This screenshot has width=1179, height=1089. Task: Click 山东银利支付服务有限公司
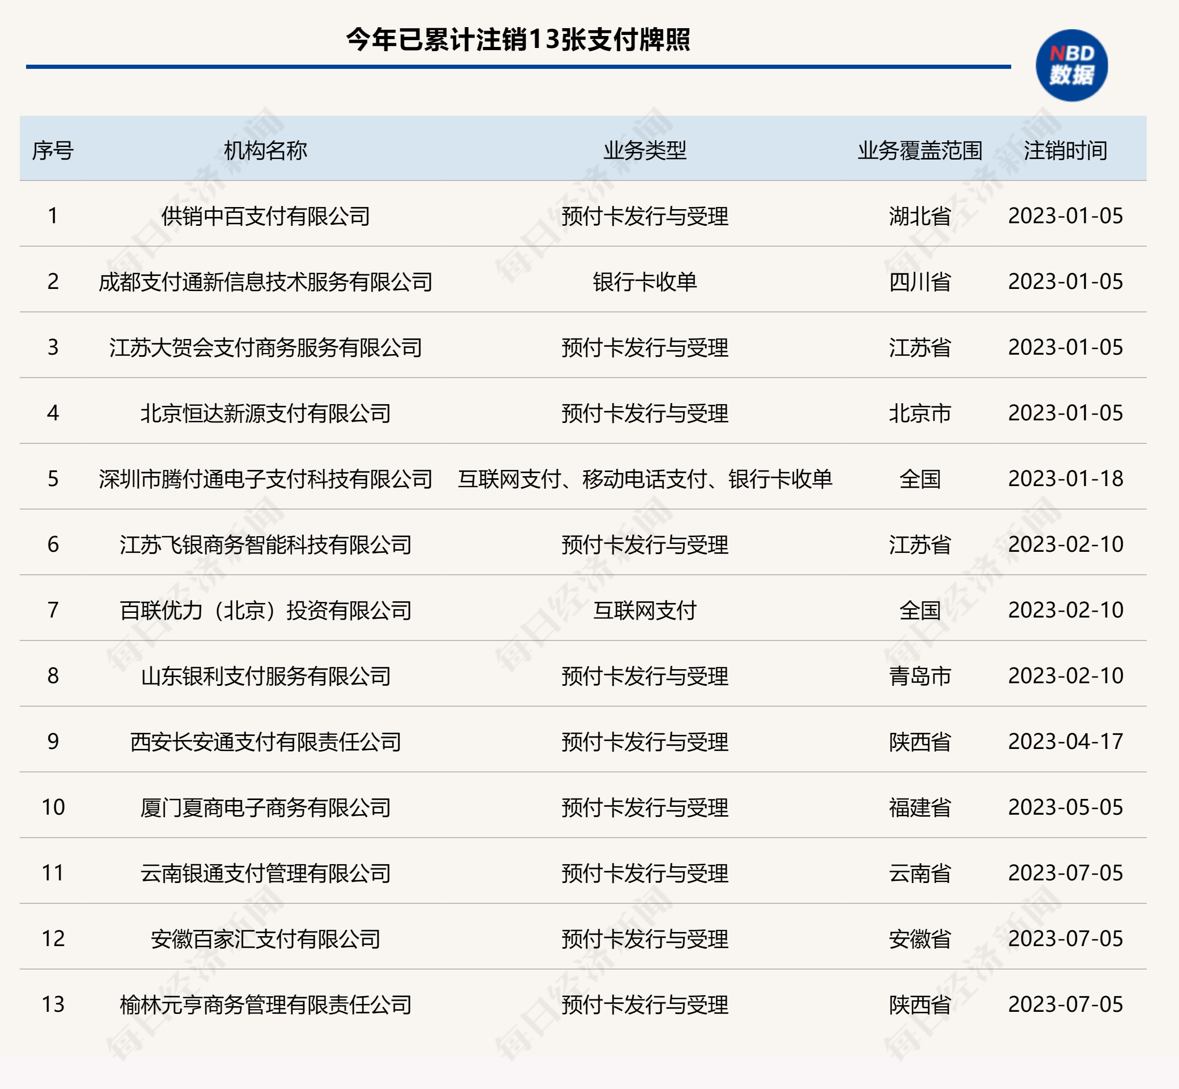[x=266, y=676]
